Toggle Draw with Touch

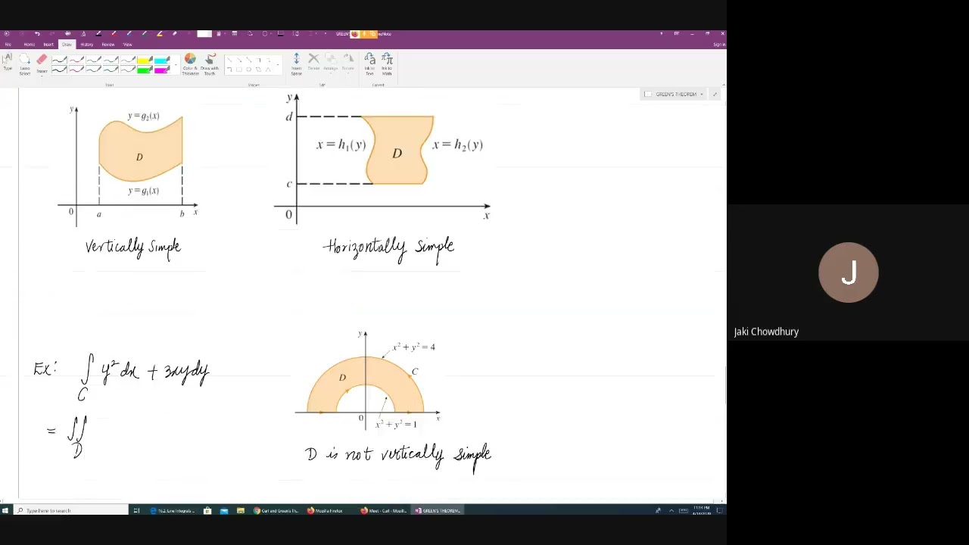coord(210,64)
